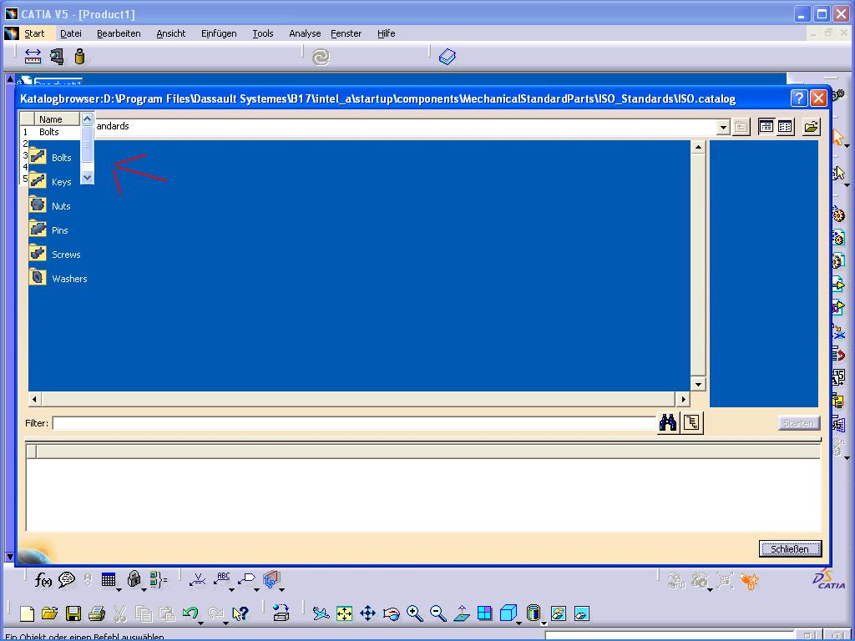Open the Fenster menu
This screenshot has width=855, height=641.
347,33
